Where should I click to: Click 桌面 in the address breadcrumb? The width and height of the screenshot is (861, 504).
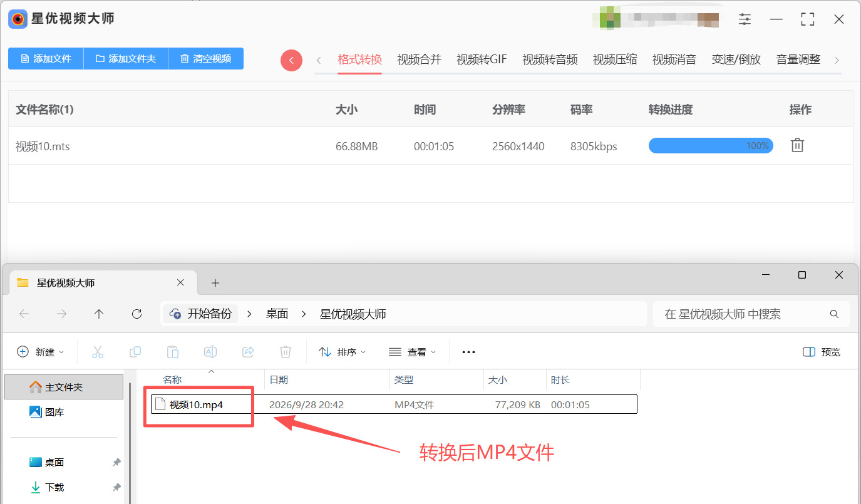(x=277, y=314)
